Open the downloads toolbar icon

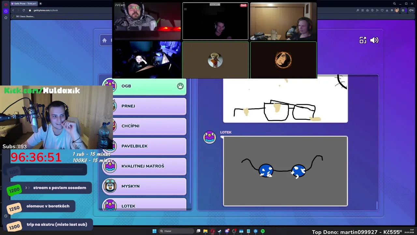[x=387, y=10]
